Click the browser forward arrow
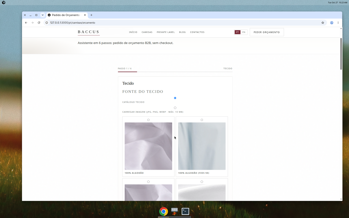The height and width of the screenshot is (218, 349). tap(32, 23)
